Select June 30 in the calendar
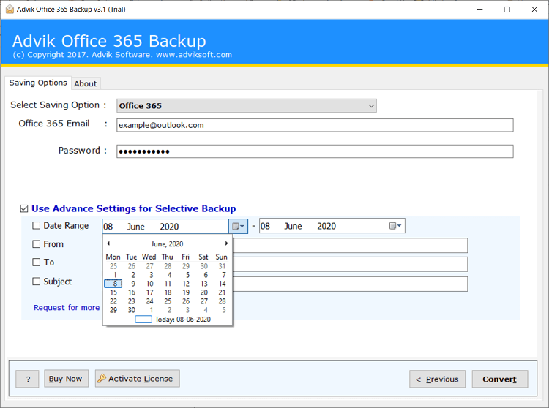Image resolution: width=549 pixels, height=408 pixels. [x=132, y=310]
